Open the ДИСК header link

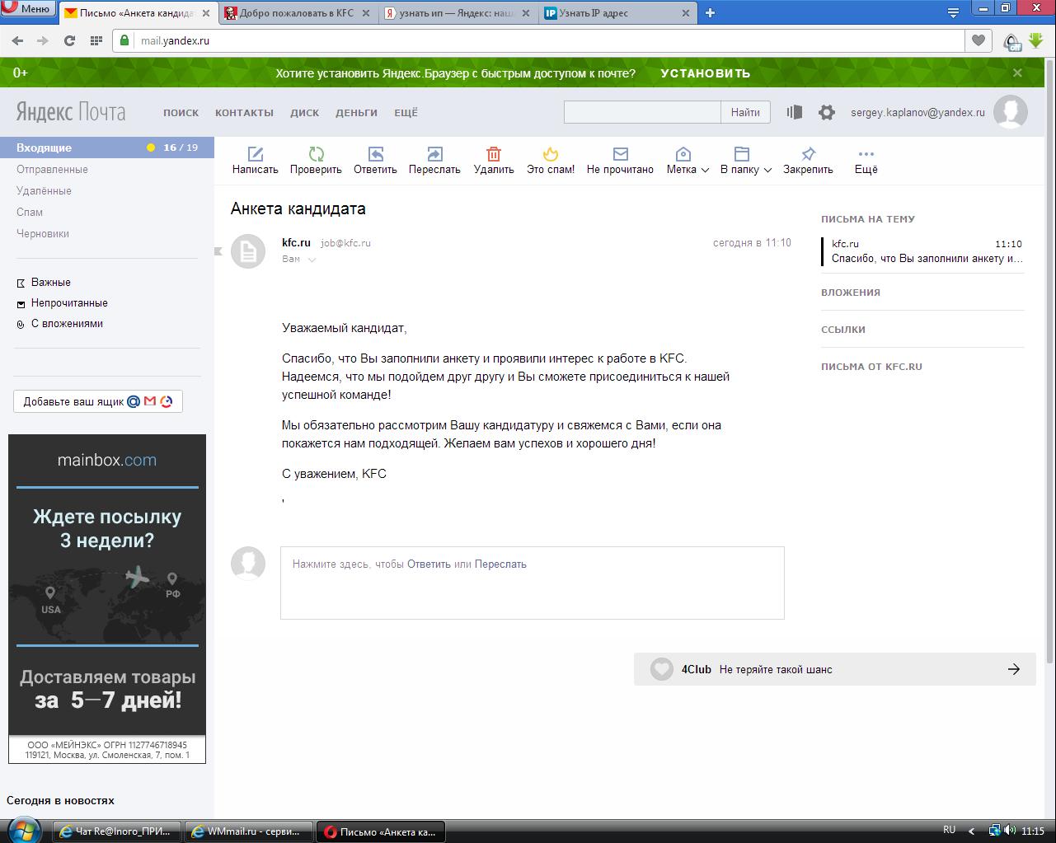point(304,113)
